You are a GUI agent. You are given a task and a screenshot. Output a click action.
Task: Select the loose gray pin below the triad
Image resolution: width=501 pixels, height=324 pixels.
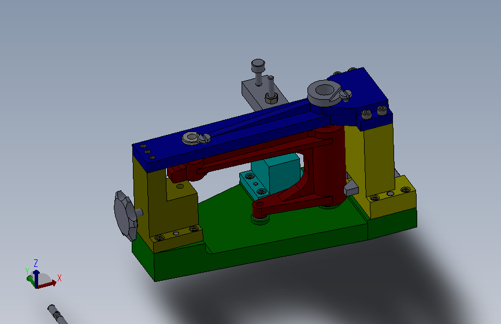pyautogui.click(x=58, y=314)
